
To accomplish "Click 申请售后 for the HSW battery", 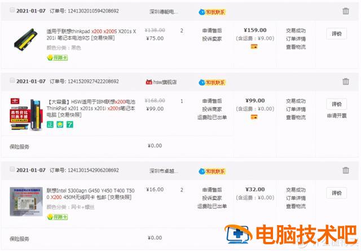I will click(212, 101).
